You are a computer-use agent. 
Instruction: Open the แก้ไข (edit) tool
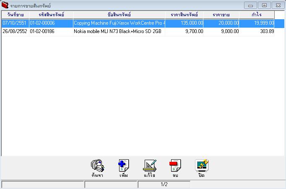coord(150,166)
